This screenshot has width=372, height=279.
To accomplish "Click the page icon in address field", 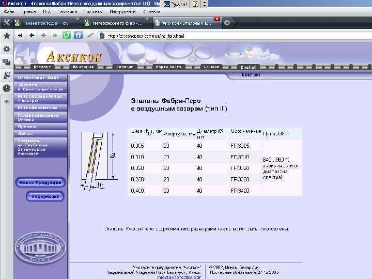I will (x=102, y=36).
